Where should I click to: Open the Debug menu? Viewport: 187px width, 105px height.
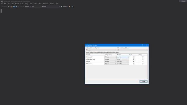26,4
